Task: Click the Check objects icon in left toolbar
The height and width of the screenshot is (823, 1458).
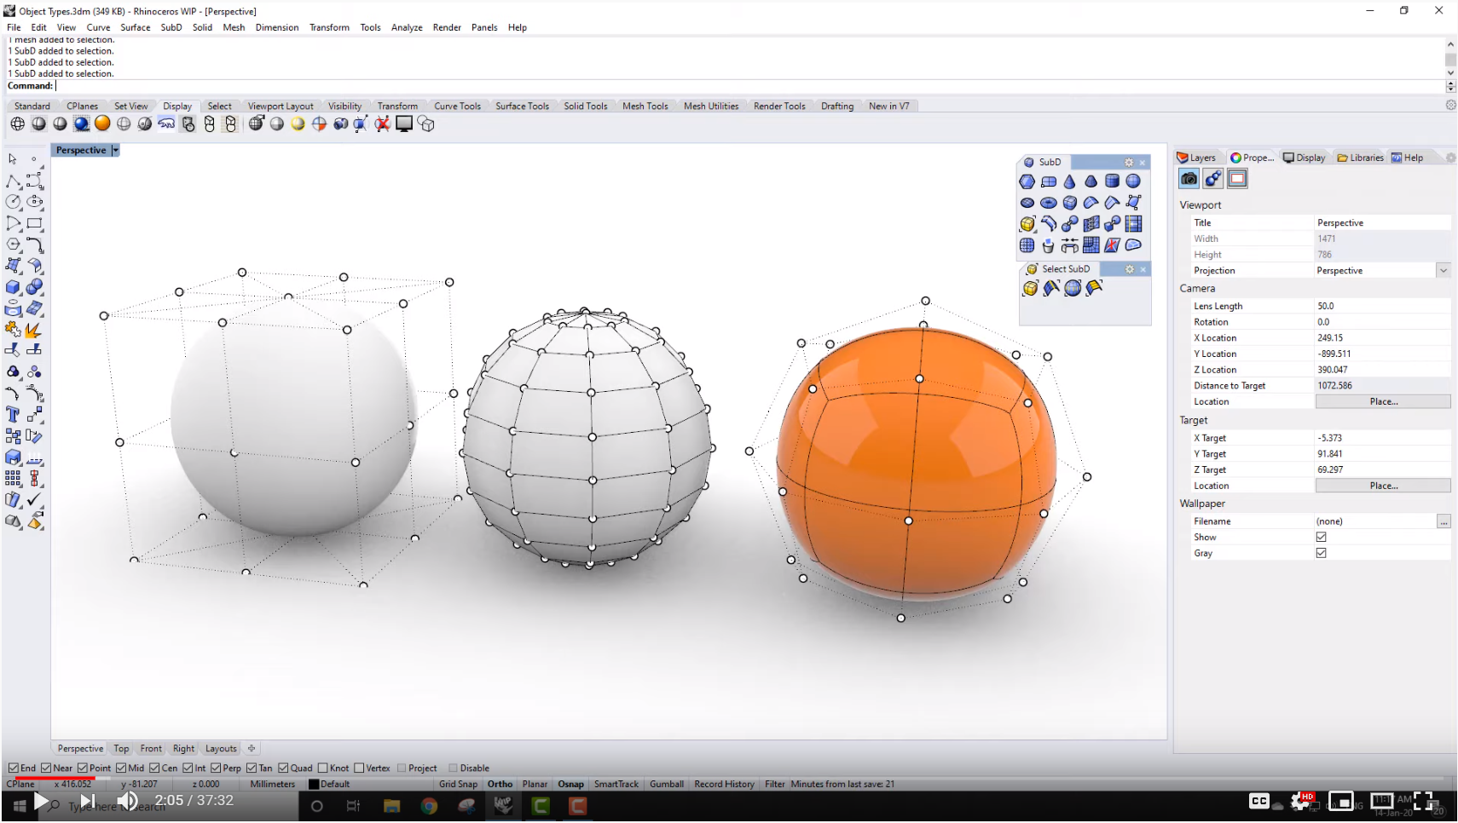Action: coord(34,499)
